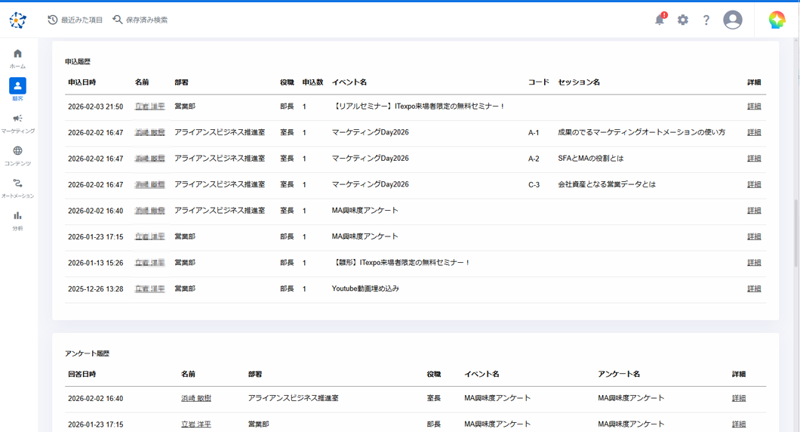Open the help question mark

pos(706,20)
